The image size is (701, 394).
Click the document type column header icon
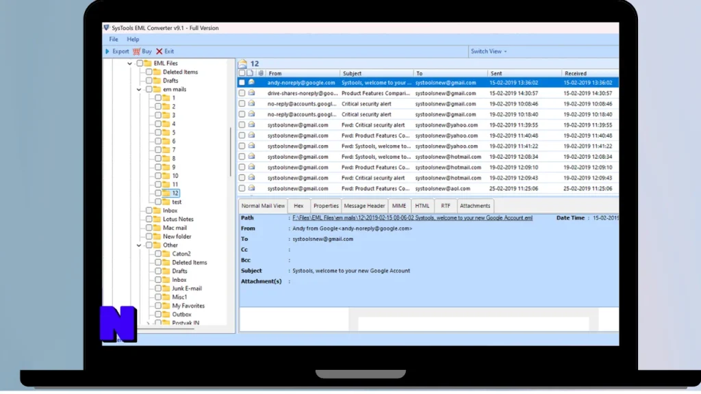(251, 73)
